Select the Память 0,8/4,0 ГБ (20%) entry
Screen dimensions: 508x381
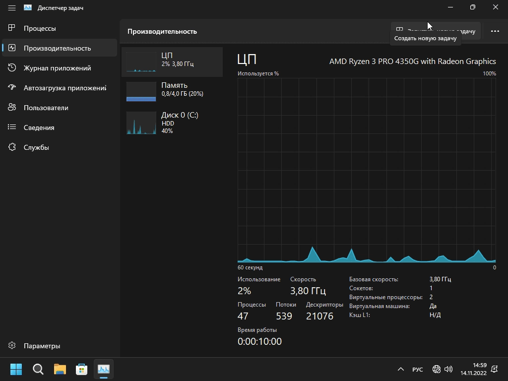pyautogui.click(x=172, y=92)
